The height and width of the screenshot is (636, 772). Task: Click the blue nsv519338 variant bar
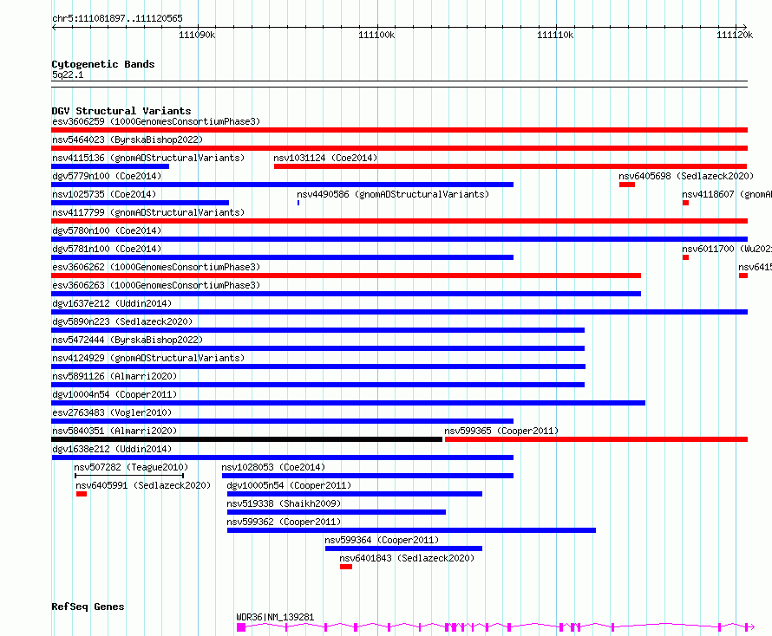coord(337,512)
